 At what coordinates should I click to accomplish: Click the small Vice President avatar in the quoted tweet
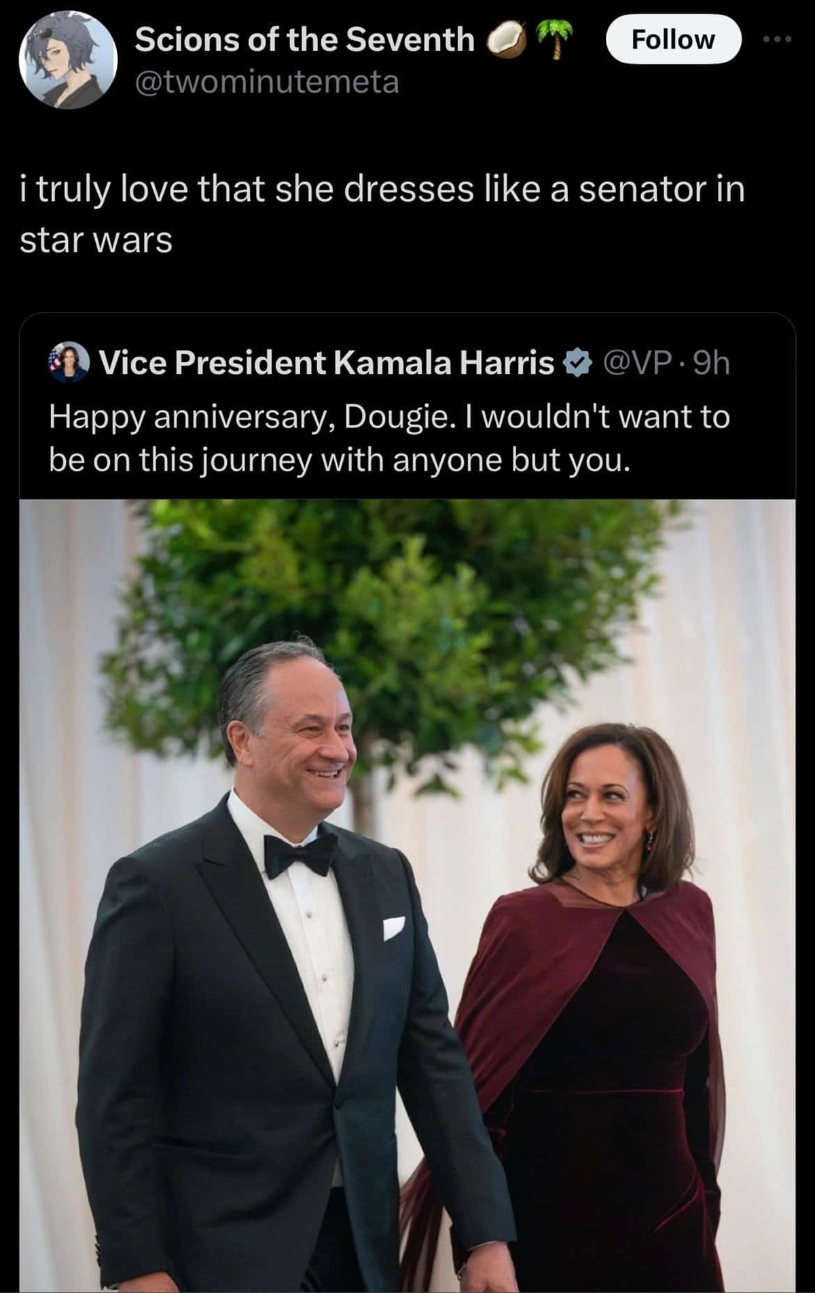(x=69, y=361)
